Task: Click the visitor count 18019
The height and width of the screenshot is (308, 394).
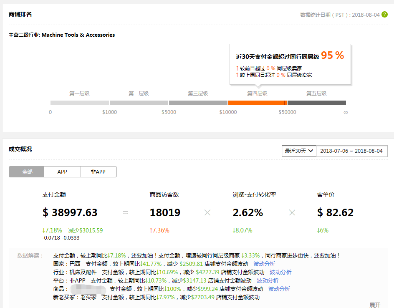Action: [165, 212]
